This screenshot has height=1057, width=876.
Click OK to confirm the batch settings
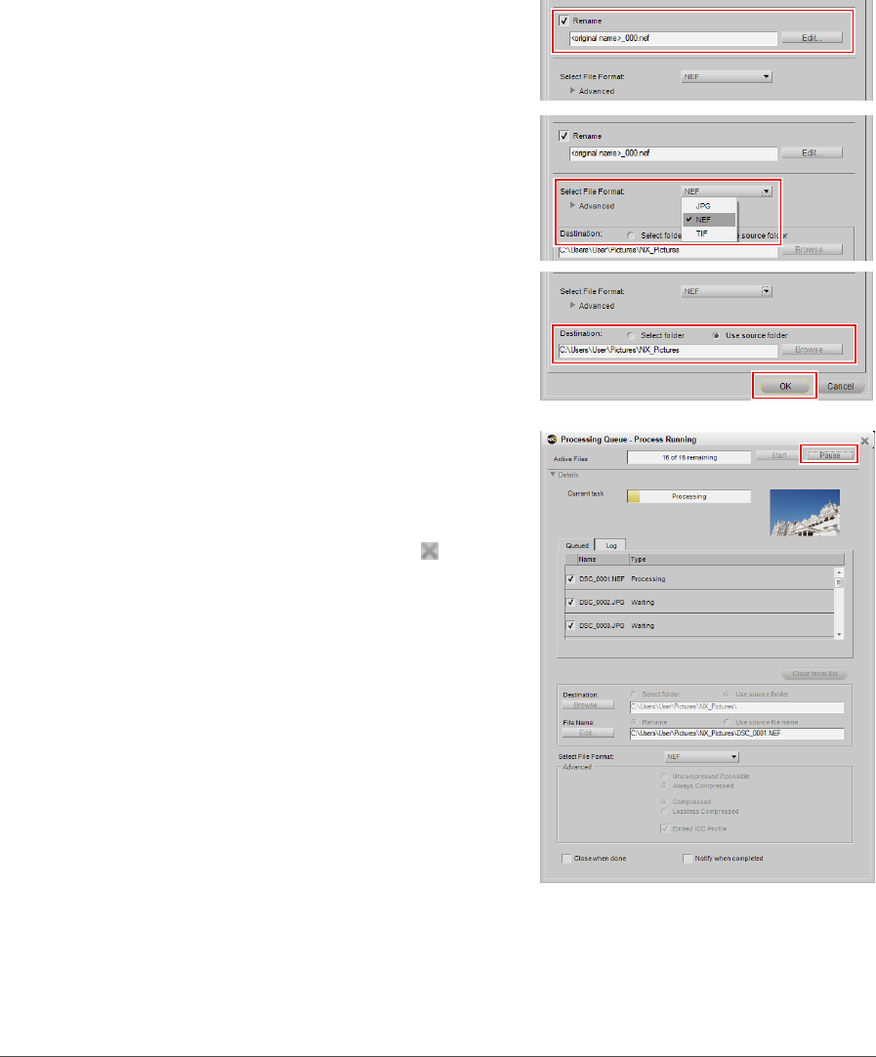[x=785, y=386]
